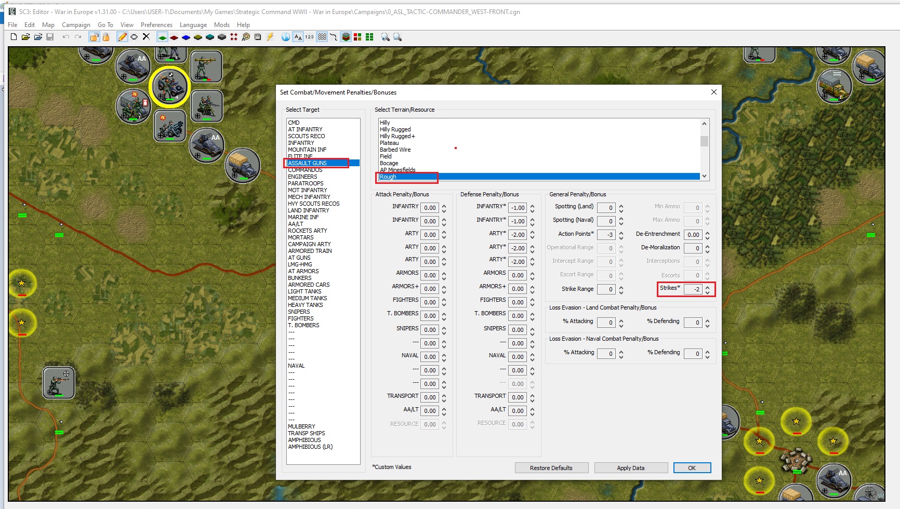Close the Set Combat/Movement Penalties dialog
Screen dimensions: 900x509
tap(713, 92)
